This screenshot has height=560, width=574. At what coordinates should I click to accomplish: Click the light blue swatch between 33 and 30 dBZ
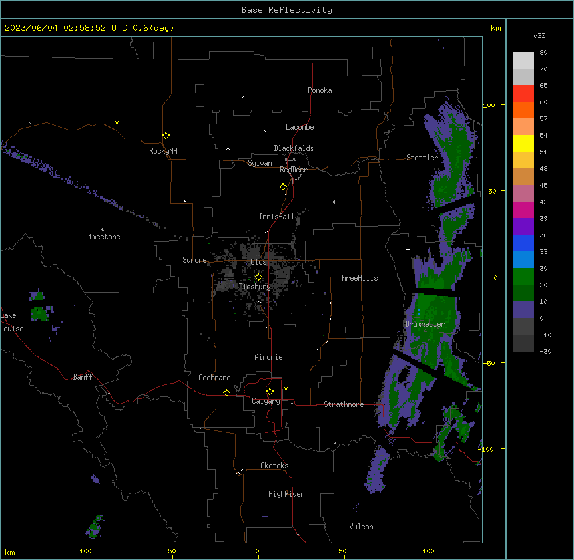pyautogui.click(x=523, y=260)
